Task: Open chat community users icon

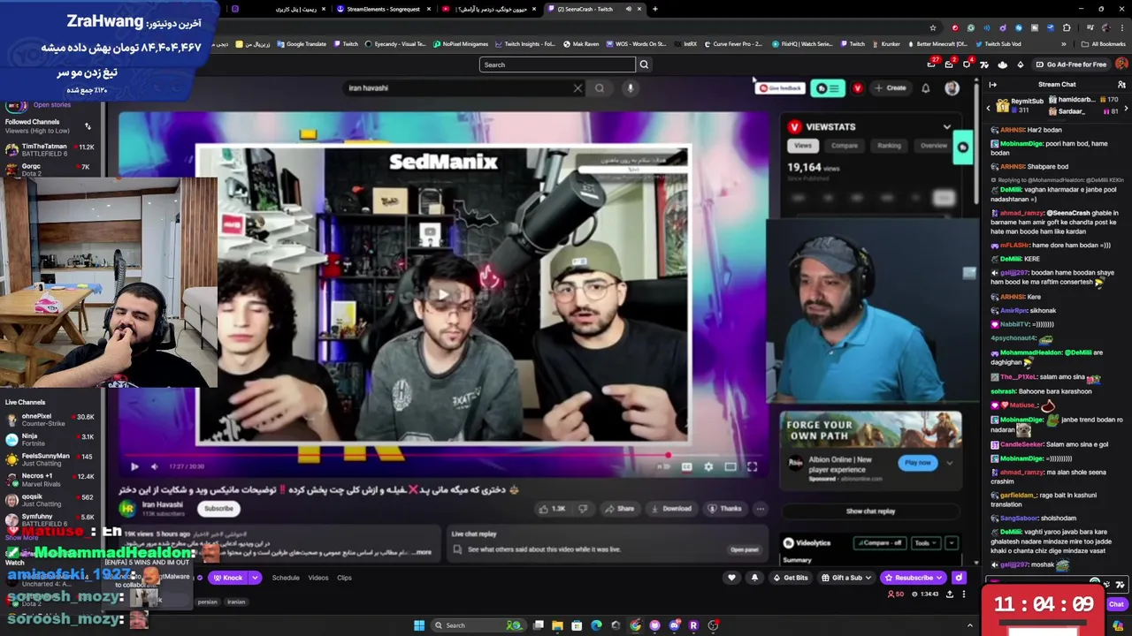Action: coord(1121,85)
